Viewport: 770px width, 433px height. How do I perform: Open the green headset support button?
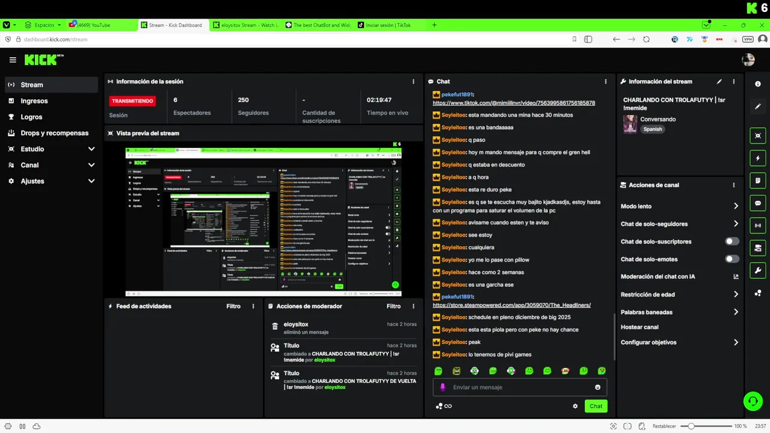tap(753, 401)
